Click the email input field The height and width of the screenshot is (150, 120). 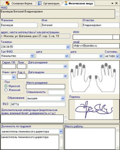click(96, 46)
